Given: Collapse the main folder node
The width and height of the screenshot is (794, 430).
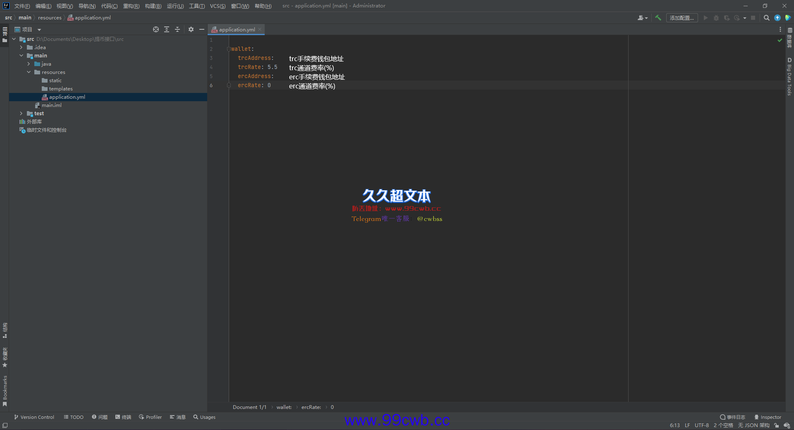Looking at the screenshot, I should coord(22,56).
